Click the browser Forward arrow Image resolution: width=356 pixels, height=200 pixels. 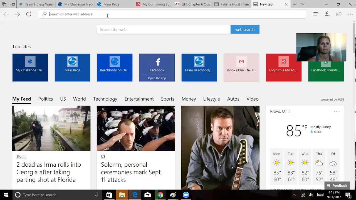[17, 14]
